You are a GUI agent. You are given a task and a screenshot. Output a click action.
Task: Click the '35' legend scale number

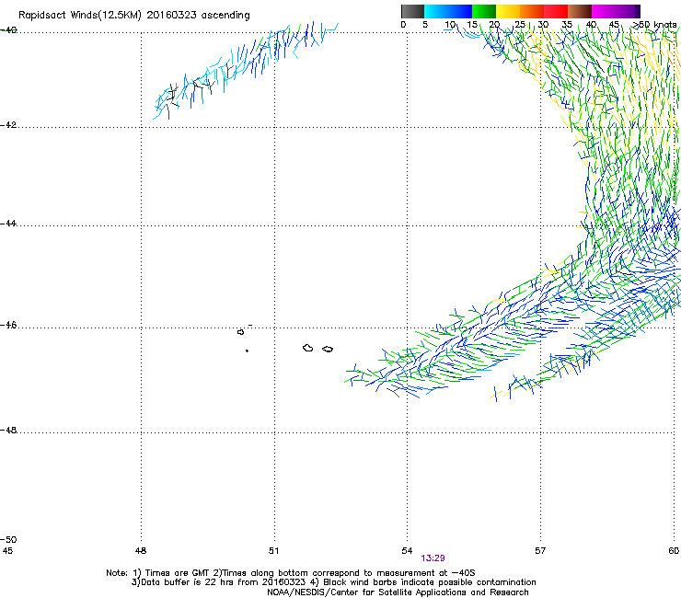pyautogui.click(x=567, y=25)
